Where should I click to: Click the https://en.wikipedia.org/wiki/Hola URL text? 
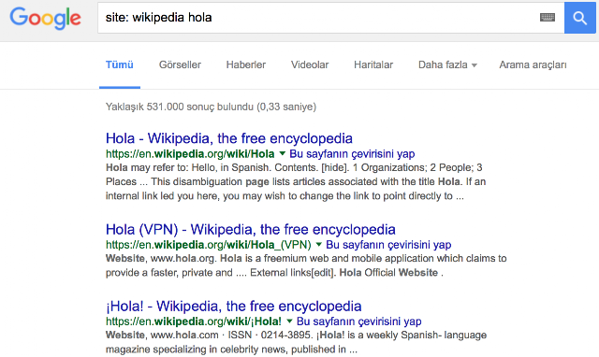point(190,153)
